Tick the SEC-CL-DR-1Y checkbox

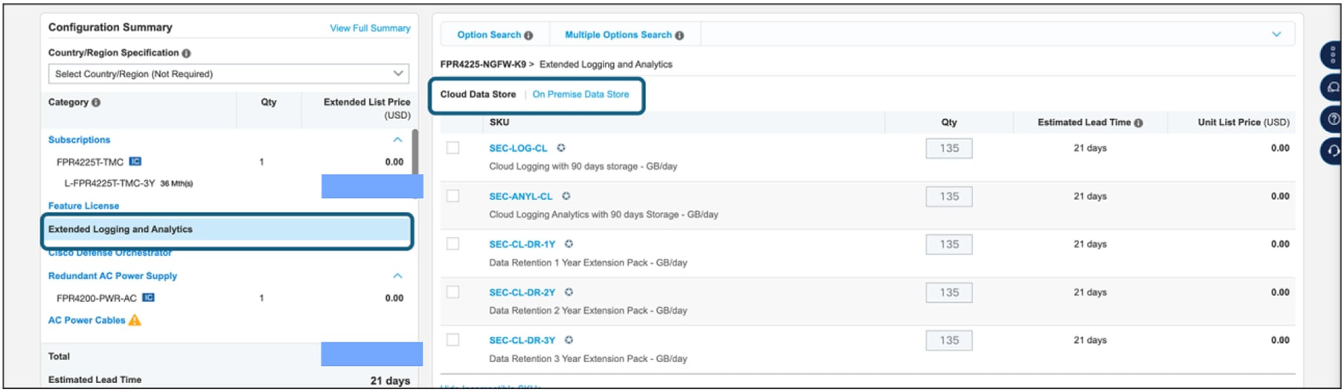point(452,244)
